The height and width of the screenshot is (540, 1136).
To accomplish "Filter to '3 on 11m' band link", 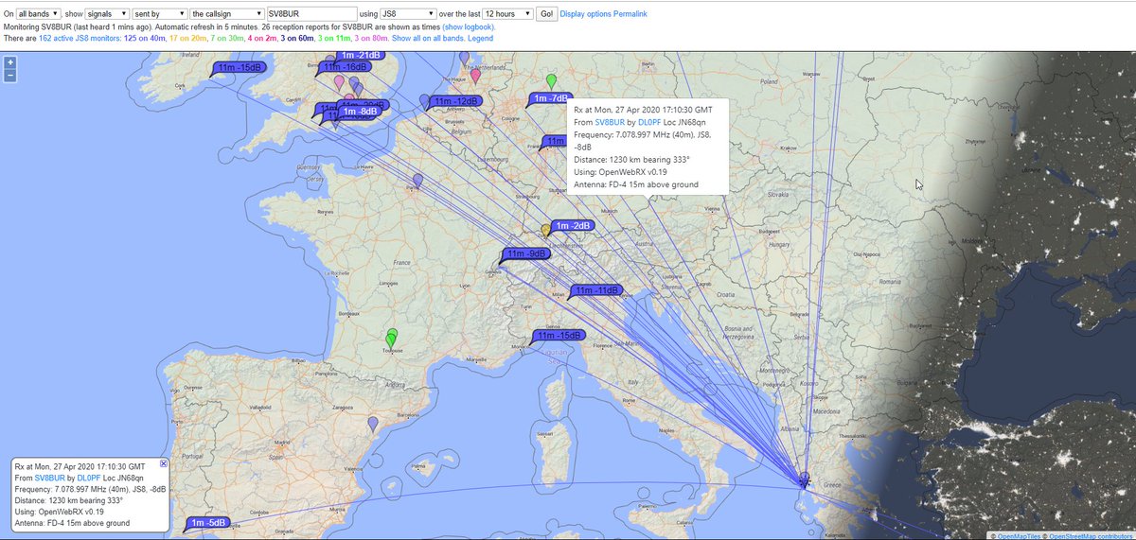I will point(334,38).
